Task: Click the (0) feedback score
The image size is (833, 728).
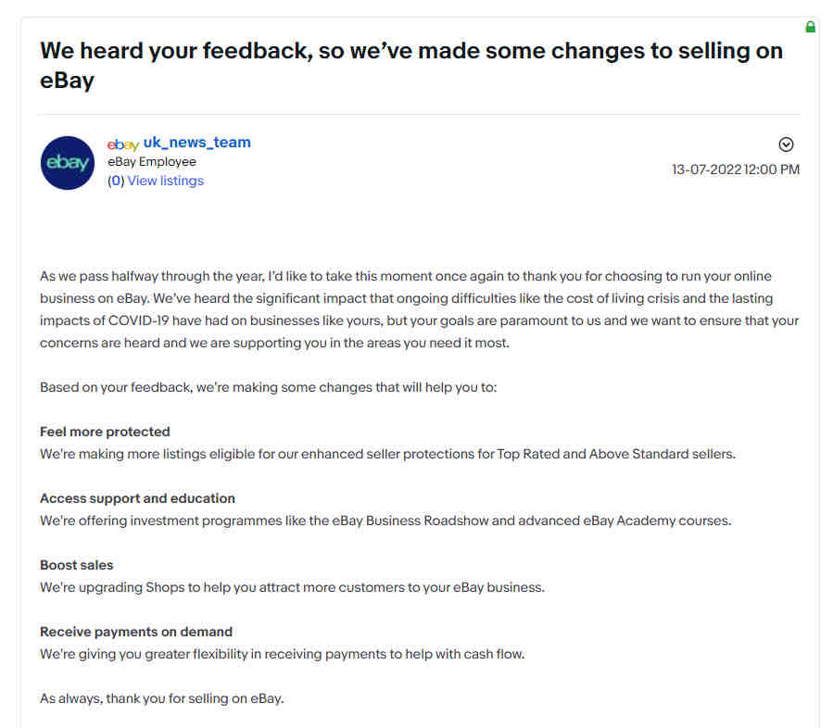Action: pos(116,181)
